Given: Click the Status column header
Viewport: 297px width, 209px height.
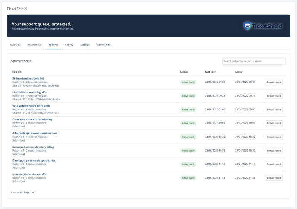Looking at the screenshot, I should 184,72.
